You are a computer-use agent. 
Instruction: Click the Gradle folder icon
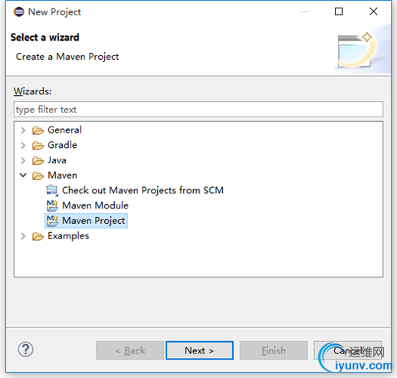tap(38, 145)
